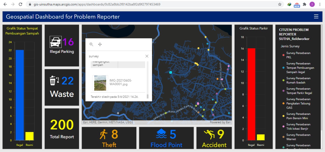Reload the page in browser
The height and width of the screenshot is (152, 325).
tap(21, 4)
